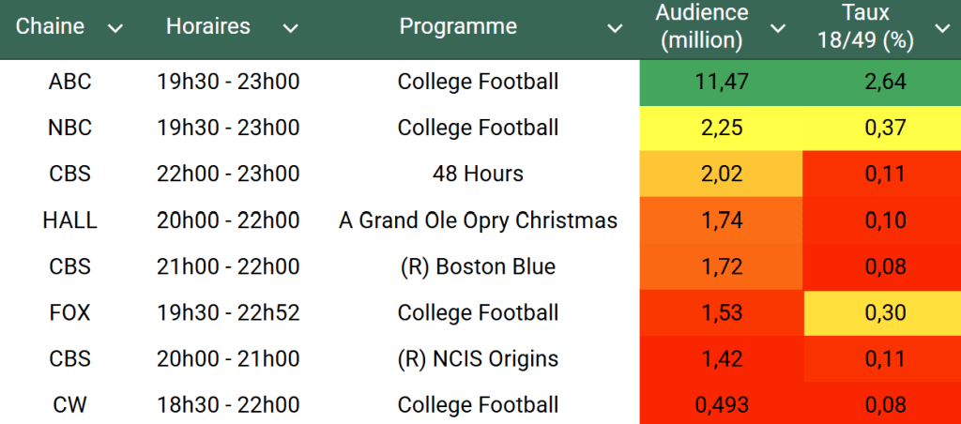
Task: Open the Taux 18/49 (%) column chevron
Action: pos(942,29)
